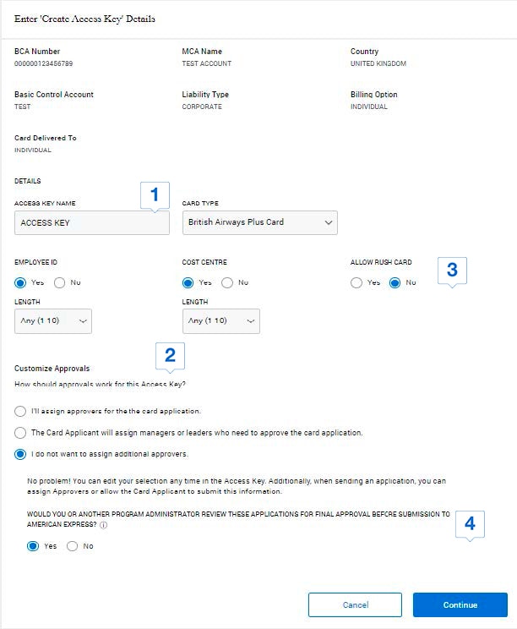
Task: Click the callout marker number 3
Action: click(x=452, y=271)
